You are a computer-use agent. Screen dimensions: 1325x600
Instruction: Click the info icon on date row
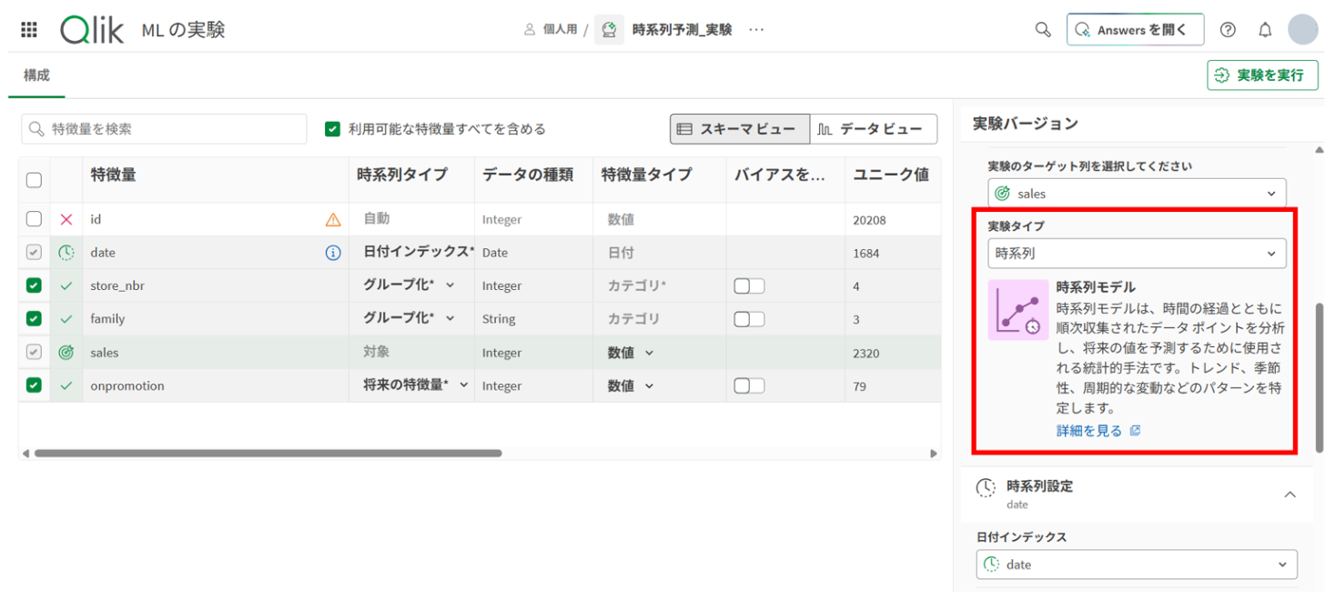[x=333, y=253]
